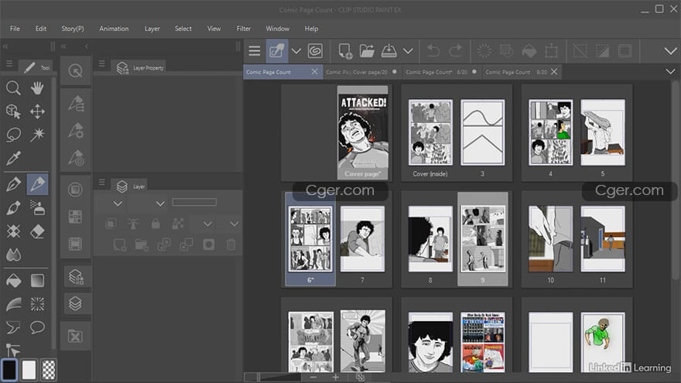Screen dimensions: 681x383
Task: Select the Lasso selection tool
Action: pos(13,135)
